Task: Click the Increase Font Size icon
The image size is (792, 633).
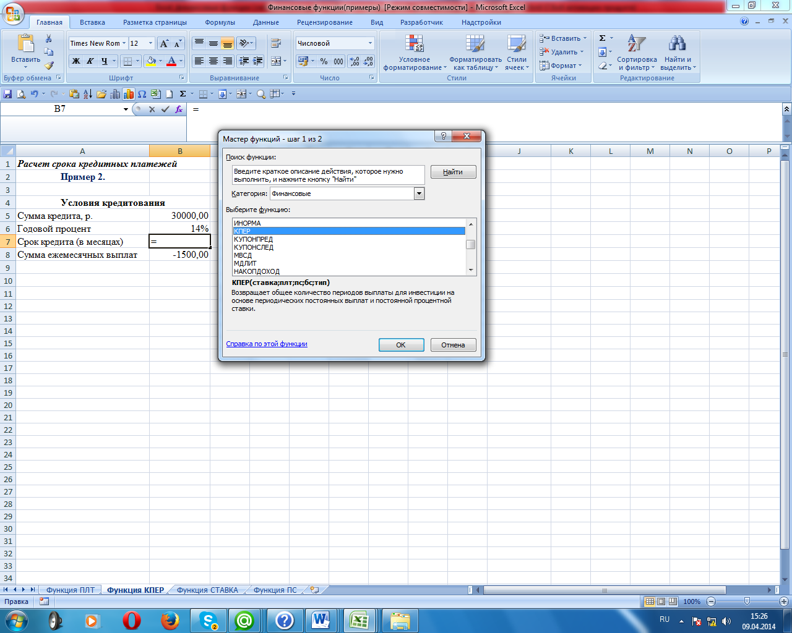Action: coord(164,43)
